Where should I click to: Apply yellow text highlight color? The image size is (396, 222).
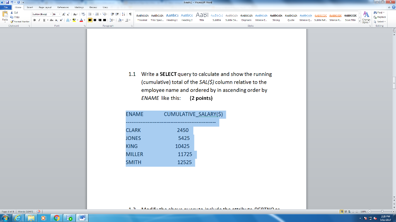75,20
